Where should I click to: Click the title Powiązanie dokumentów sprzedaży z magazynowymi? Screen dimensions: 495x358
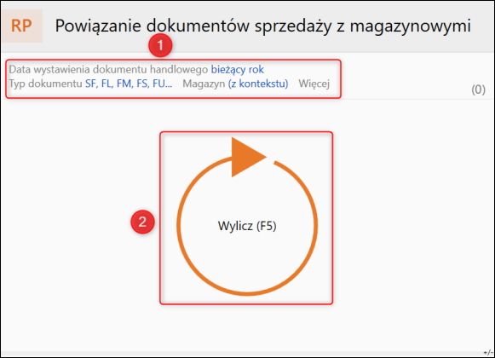(263, 26)
